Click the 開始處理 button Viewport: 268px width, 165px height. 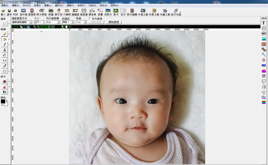[x=114, y=22]
